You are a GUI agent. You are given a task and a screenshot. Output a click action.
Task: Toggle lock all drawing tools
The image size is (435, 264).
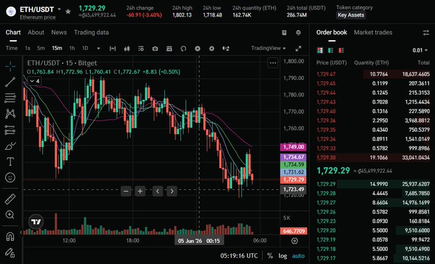tap(10, 252)
